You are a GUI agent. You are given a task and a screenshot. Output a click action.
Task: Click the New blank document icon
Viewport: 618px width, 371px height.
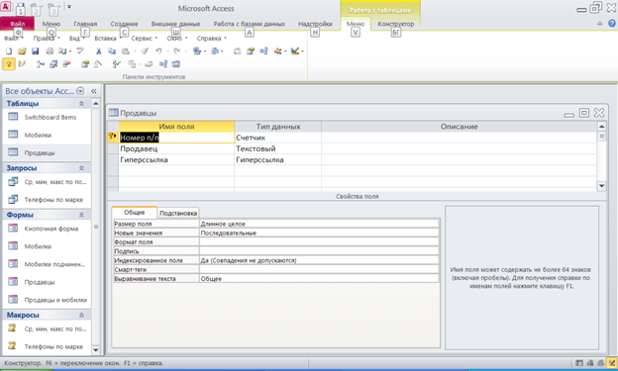(x=9, y=50)
